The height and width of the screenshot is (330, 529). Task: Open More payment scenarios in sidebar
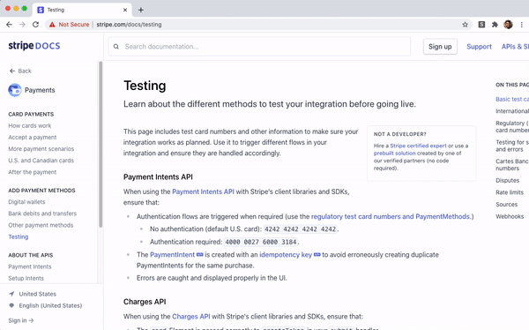tap(41, 148)
